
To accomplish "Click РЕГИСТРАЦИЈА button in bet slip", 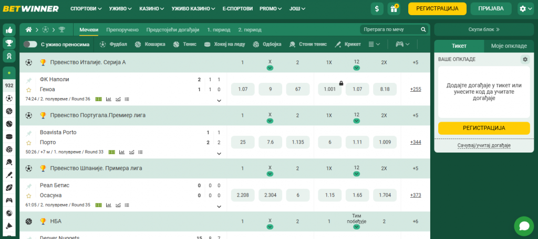I will [484, 128].
